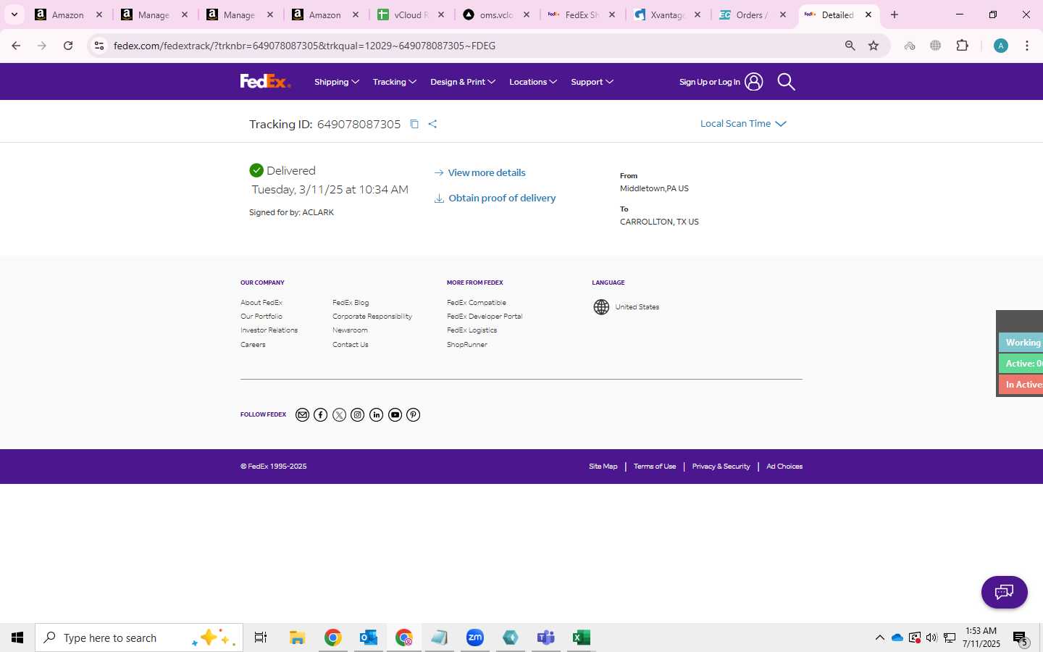
Task: View site information icon in address bar
Action: pyautogui.click(x=99, y=46)
